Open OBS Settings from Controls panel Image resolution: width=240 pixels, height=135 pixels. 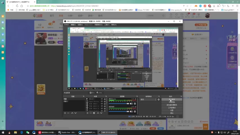172,110
